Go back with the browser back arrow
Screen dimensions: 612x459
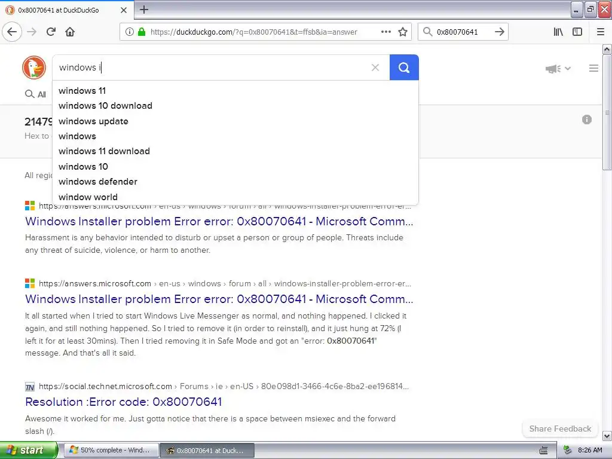coord(12,32)
